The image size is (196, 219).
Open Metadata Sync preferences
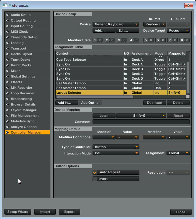[x=23, y=121]
